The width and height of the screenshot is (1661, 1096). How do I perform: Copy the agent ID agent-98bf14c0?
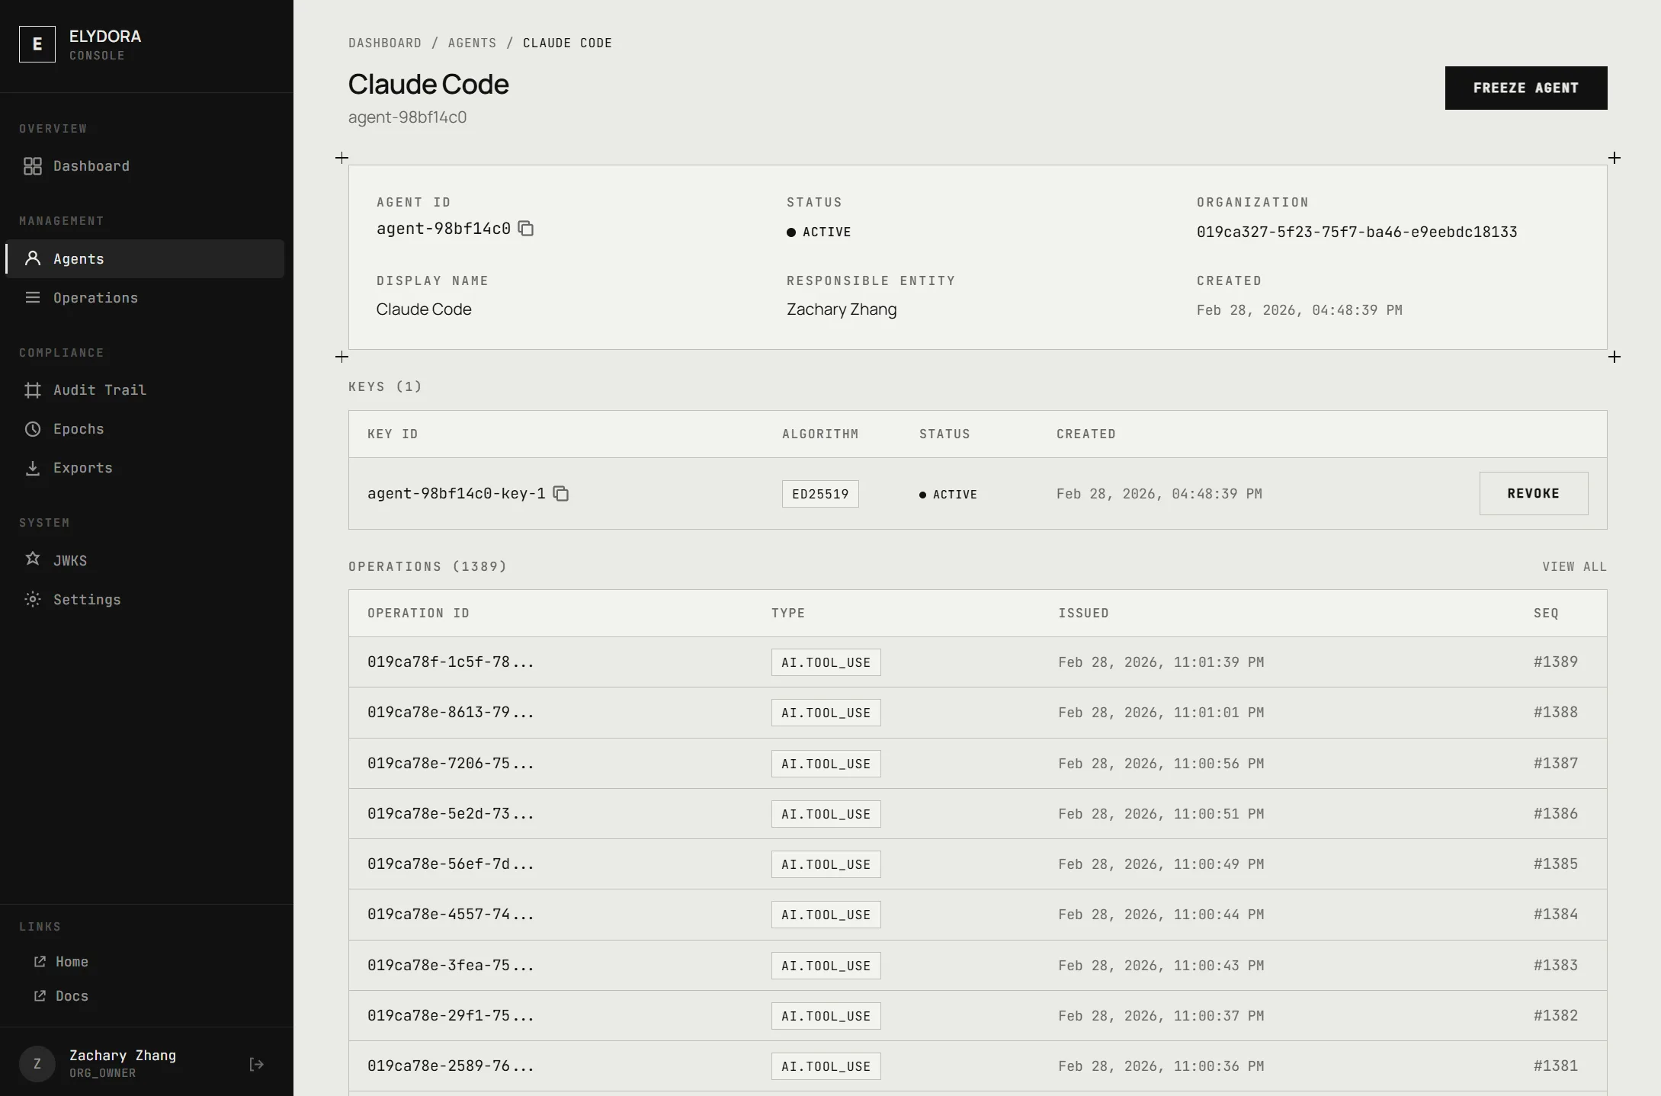click(527, 229)
